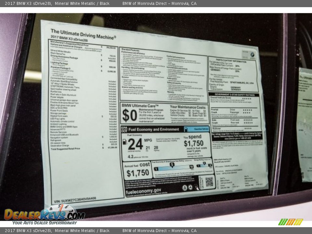Open the fueleconomy.gov link
This screenshot has width=312, height=234.
(143, 191)
